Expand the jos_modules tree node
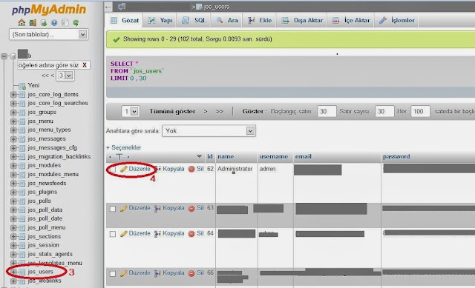 tap(13, 166)
